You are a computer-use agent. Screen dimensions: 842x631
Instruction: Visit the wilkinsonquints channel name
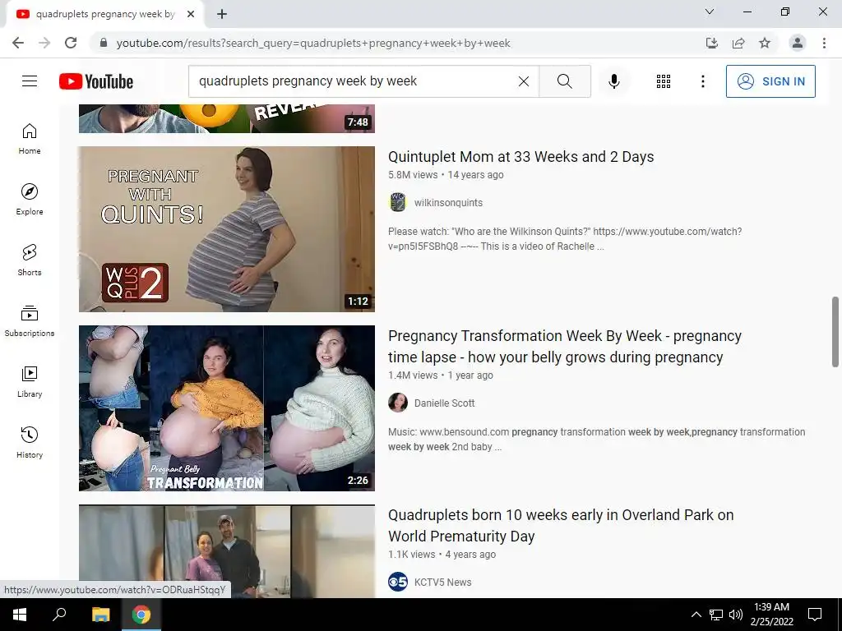tap(448, 203)
